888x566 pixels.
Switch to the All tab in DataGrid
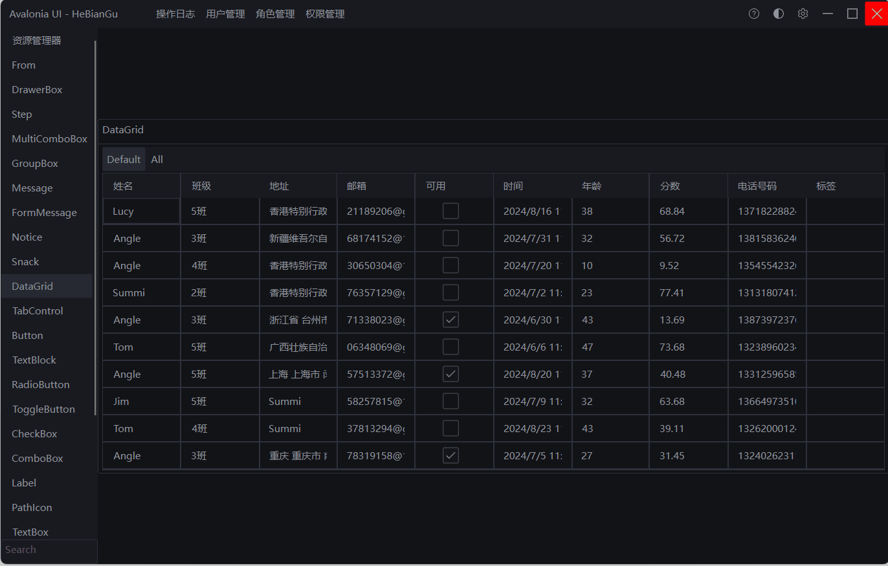157,158
